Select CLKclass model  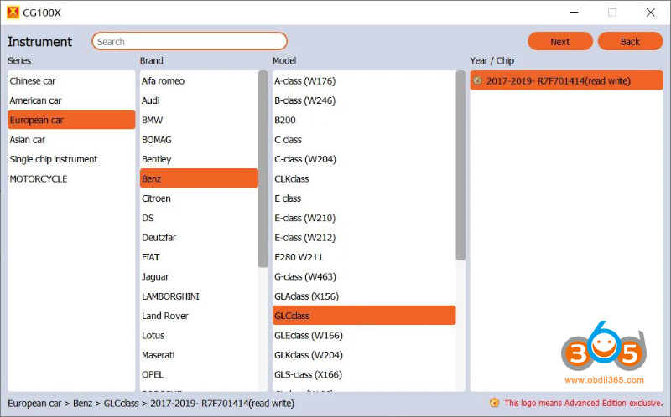(364, 178)
